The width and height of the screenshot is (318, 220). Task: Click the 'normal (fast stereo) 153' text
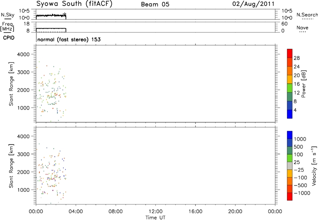69,39
